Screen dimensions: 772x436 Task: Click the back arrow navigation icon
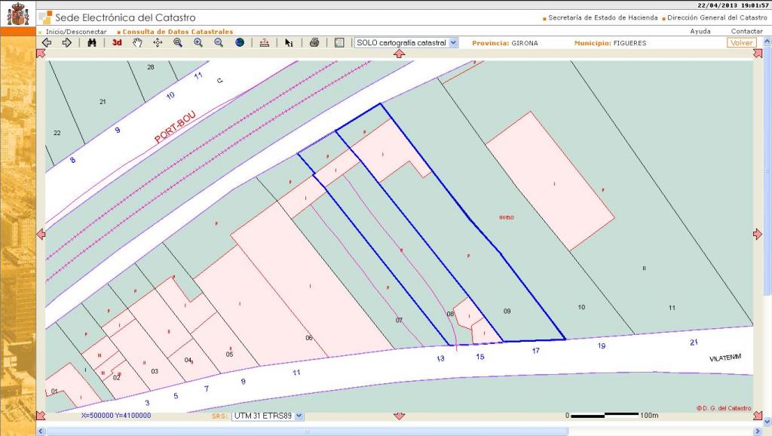(47, 43)
